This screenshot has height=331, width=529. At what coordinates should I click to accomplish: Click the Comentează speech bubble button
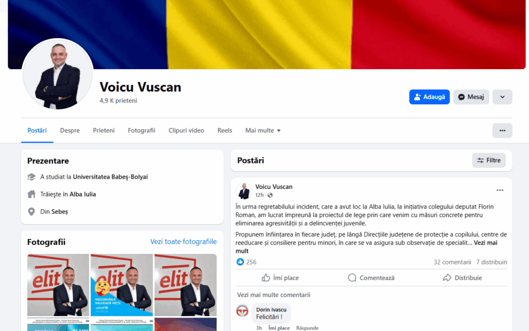pyautogui.click(x=371, y=278)
